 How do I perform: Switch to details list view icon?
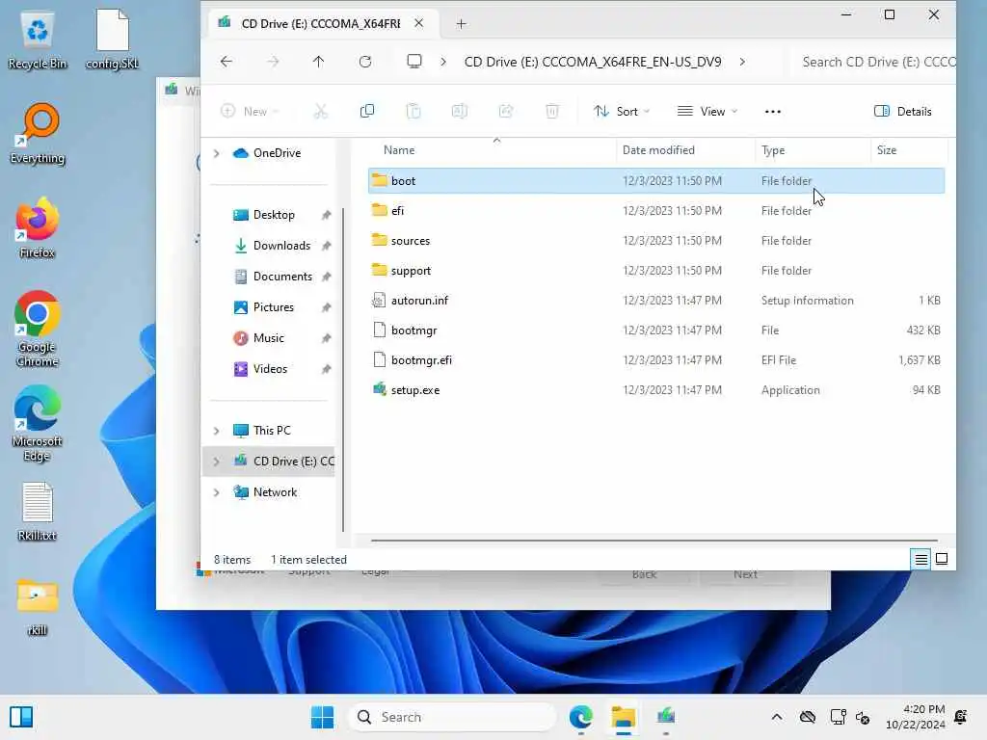coord(920,559)
